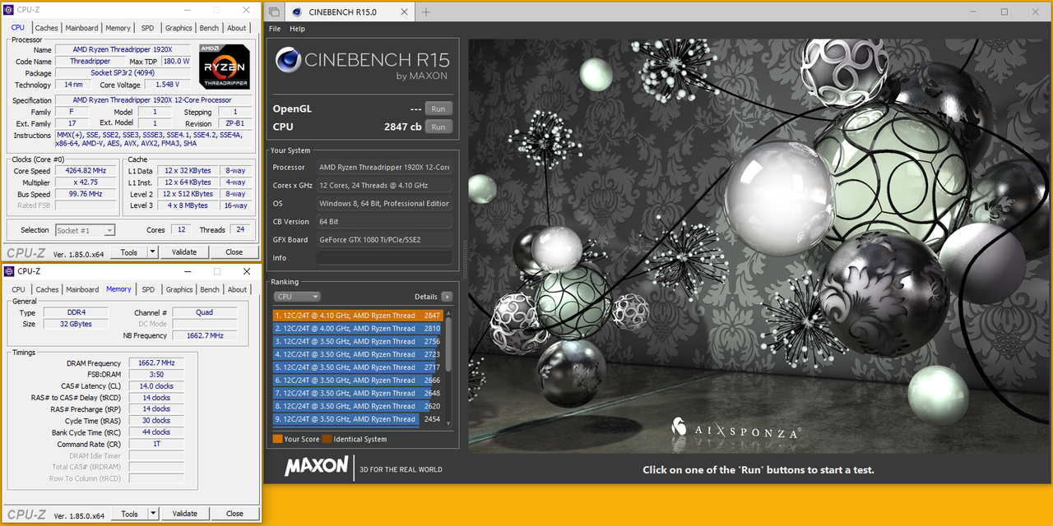
Task: Click Tools button in bottom CPU-Z
Action: point(129,514)
